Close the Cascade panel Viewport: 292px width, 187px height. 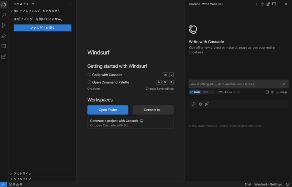[286, 4]
